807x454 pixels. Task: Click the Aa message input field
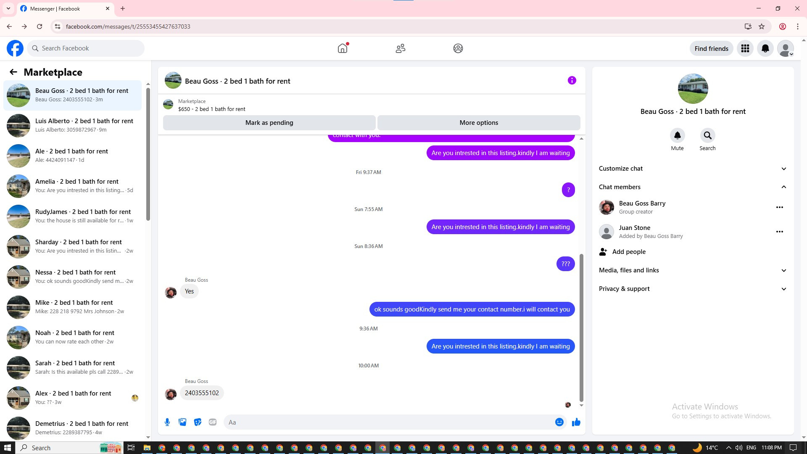[x=387, y=422]
